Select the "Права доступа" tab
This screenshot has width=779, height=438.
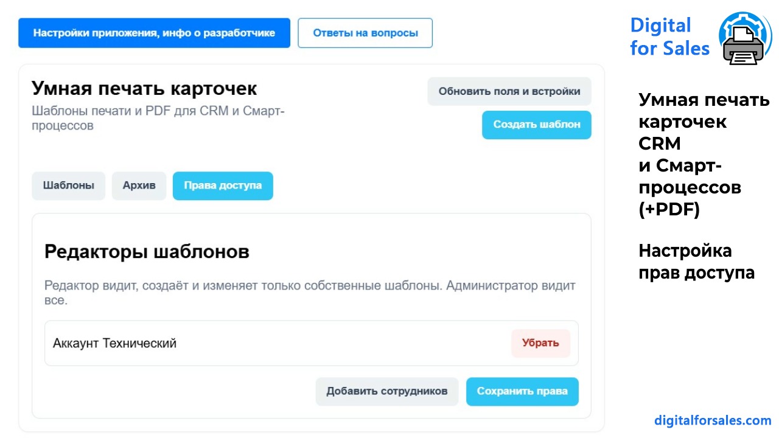click(223, 186)
